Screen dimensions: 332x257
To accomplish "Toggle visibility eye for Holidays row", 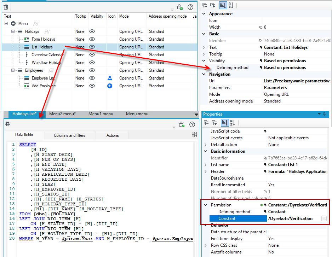I will [92, 31].
